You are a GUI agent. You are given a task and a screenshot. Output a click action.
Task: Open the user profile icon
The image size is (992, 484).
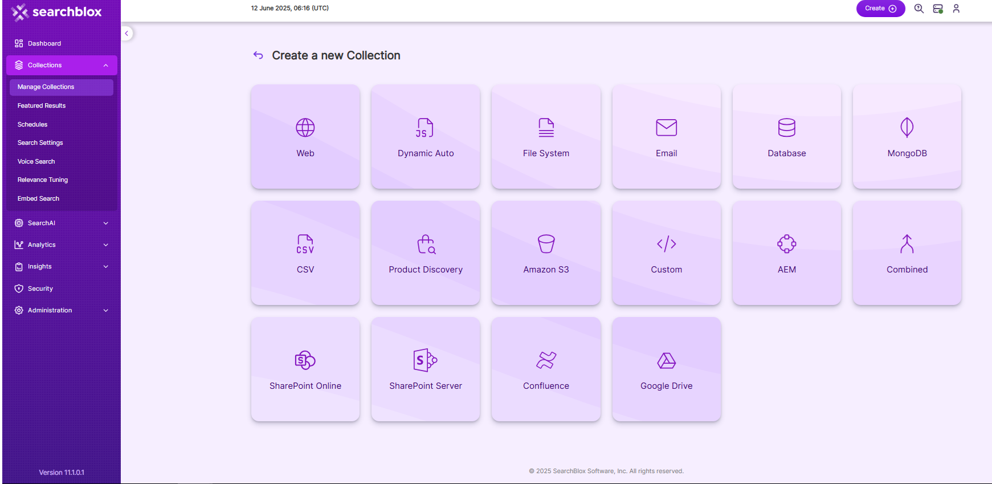click(956, 9)
